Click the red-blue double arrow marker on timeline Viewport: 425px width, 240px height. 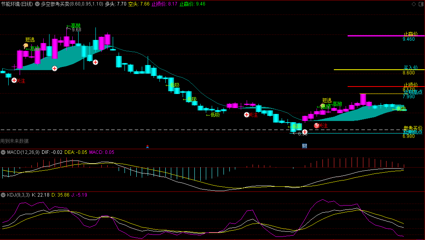(147, 146)
